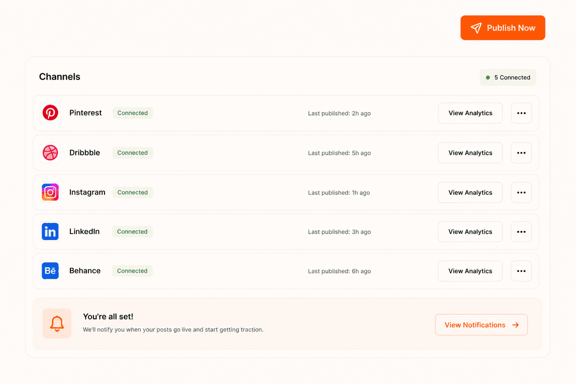View Analytics for Dribbble
Viewport: 576px width, 384px height.
click(470, 153)
